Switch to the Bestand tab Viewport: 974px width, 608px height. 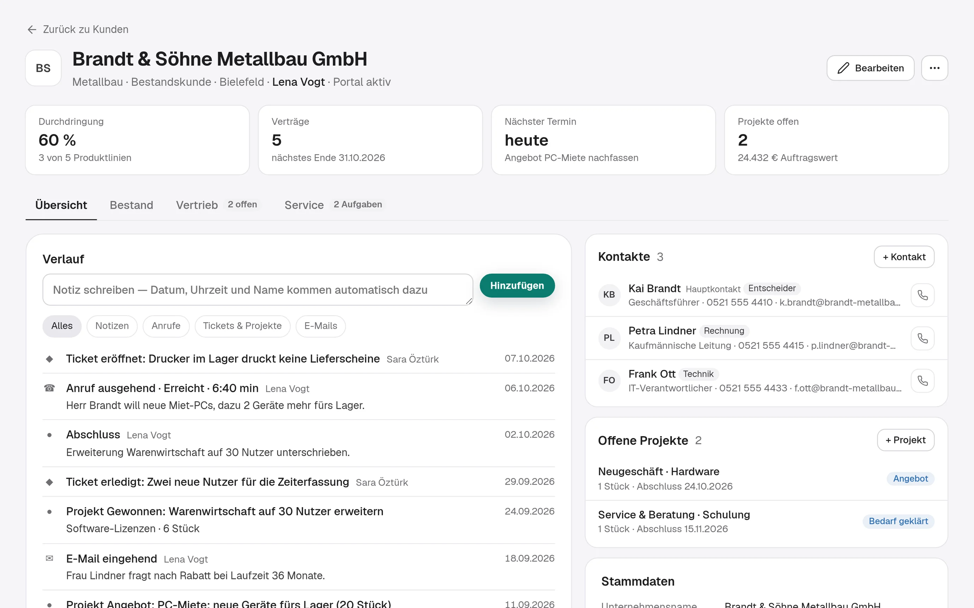pos(132,205)
